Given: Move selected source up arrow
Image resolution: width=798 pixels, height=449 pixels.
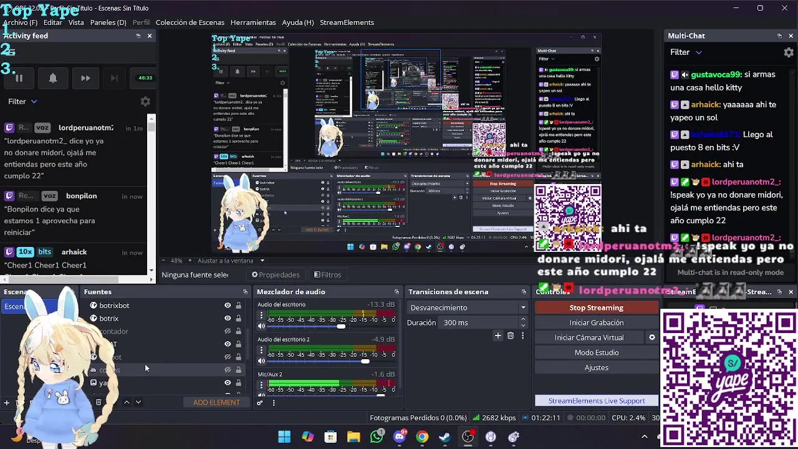Looking at the screenshot, I should coord(127,402).
